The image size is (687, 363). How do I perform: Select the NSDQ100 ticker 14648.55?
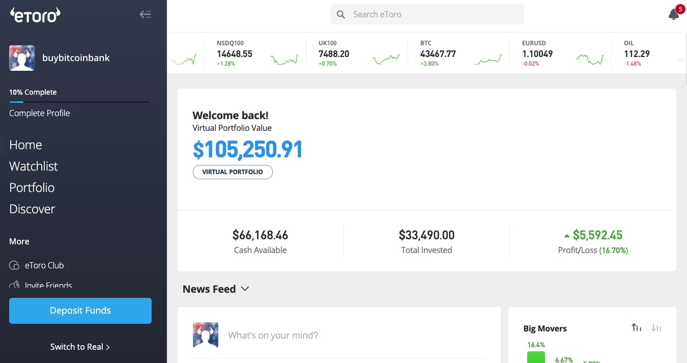234,53
